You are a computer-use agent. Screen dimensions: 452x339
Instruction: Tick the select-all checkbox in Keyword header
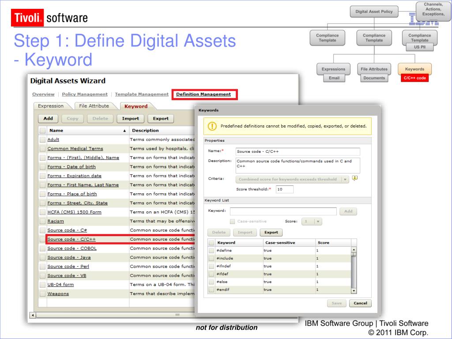tap(211, 243)
